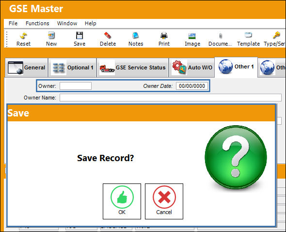Create a record with New icon

(51, 39)
